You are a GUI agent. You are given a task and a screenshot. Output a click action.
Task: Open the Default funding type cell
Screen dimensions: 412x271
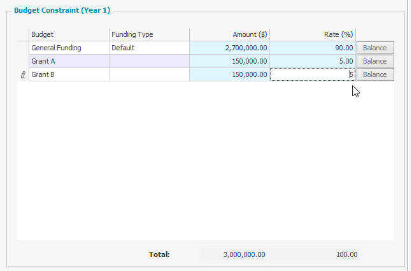[x=149, y=48]
